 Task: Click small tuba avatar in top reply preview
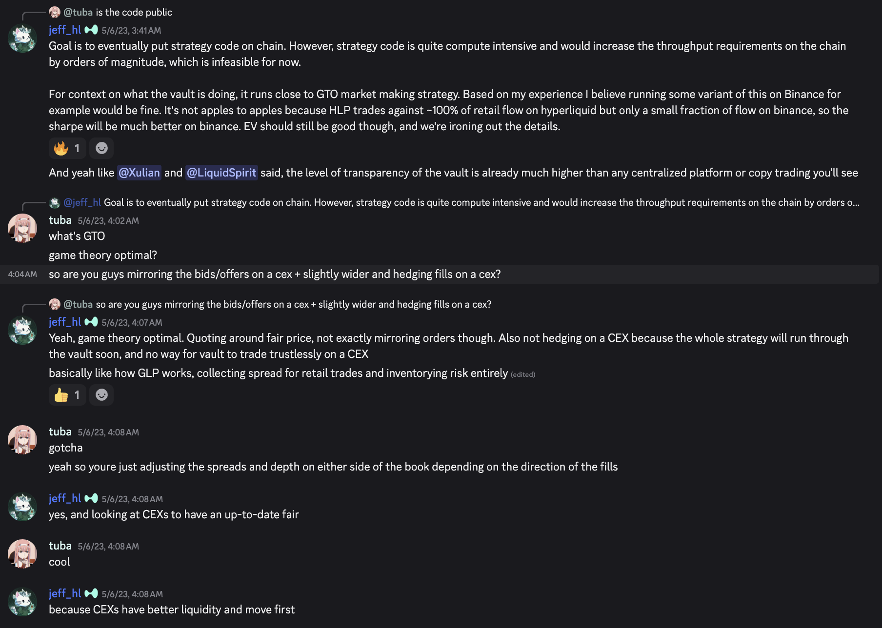[55, 12]
